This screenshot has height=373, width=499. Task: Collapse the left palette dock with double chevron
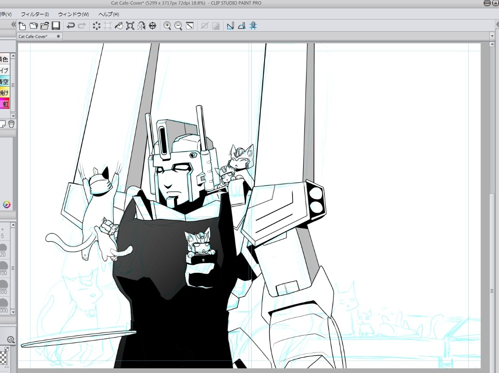13,25
